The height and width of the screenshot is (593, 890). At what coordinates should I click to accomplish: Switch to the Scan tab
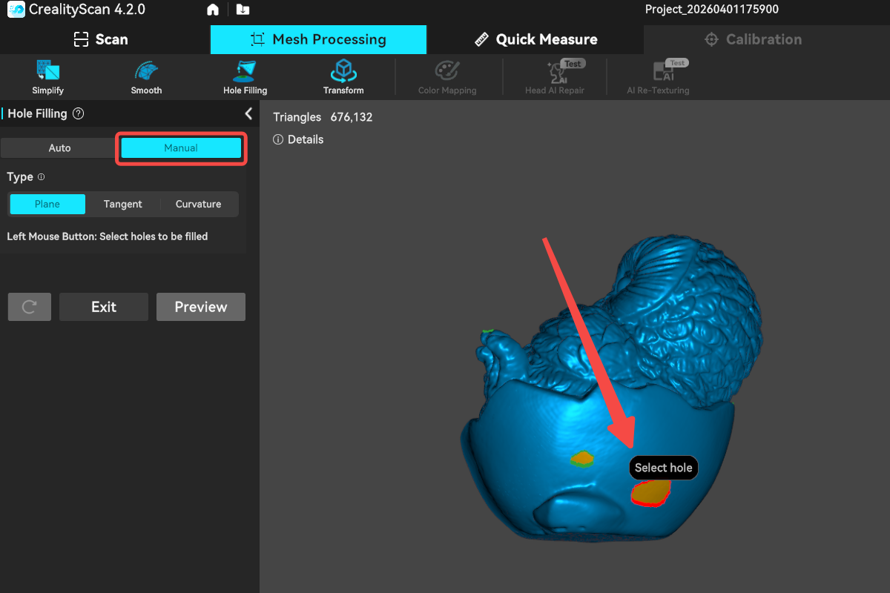(101, 39)
